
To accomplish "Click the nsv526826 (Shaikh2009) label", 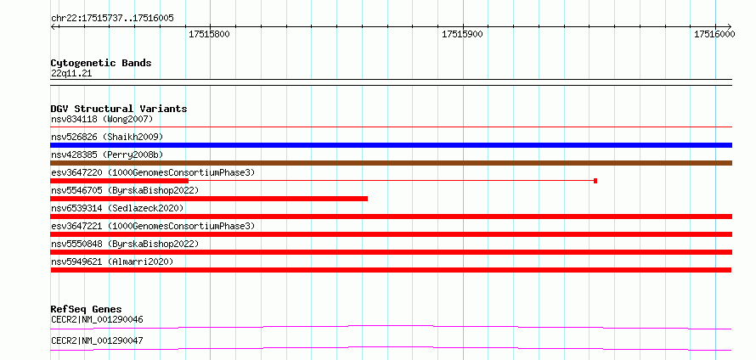I will [x=107, y=137].
